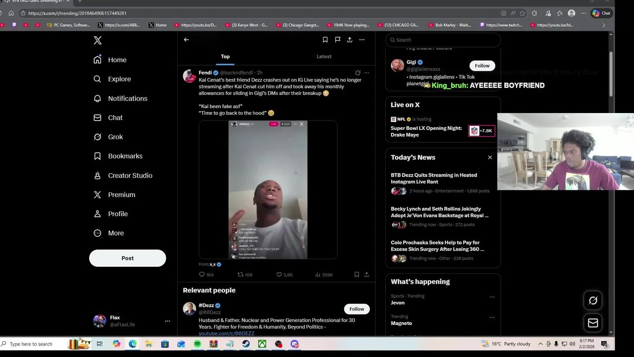Open Premium in the sidebar

tap(114, 194)
